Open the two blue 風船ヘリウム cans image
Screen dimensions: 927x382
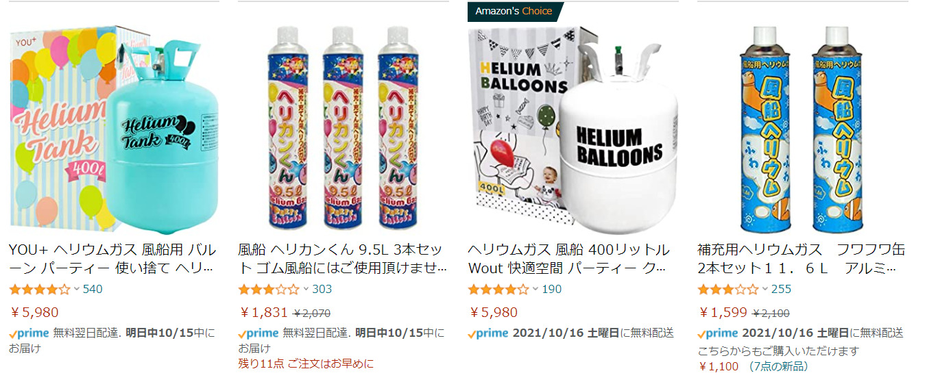803,128
